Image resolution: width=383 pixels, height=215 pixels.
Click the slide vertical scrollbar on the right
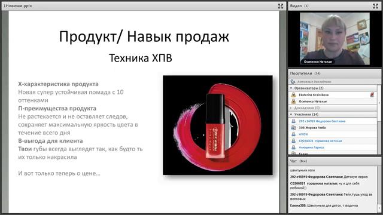tap(282, 112)
